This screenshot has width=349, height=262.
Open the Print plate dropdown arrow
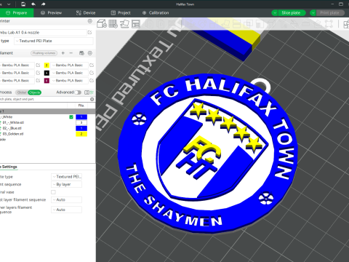click(313, 13)
